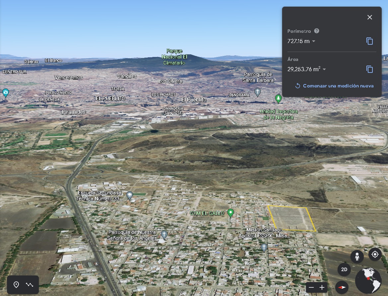Open Unidad Deportiva de la Negreta park pin

pos(278,99)
